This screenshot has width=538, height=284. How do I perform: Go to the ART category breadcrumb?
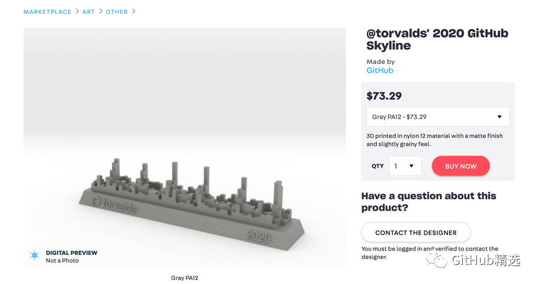(88, 12)
